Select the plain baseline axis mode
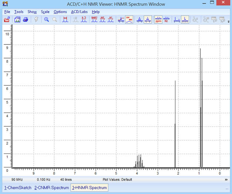This screenshot has height=194, width=232. click(x=177, y=20)
